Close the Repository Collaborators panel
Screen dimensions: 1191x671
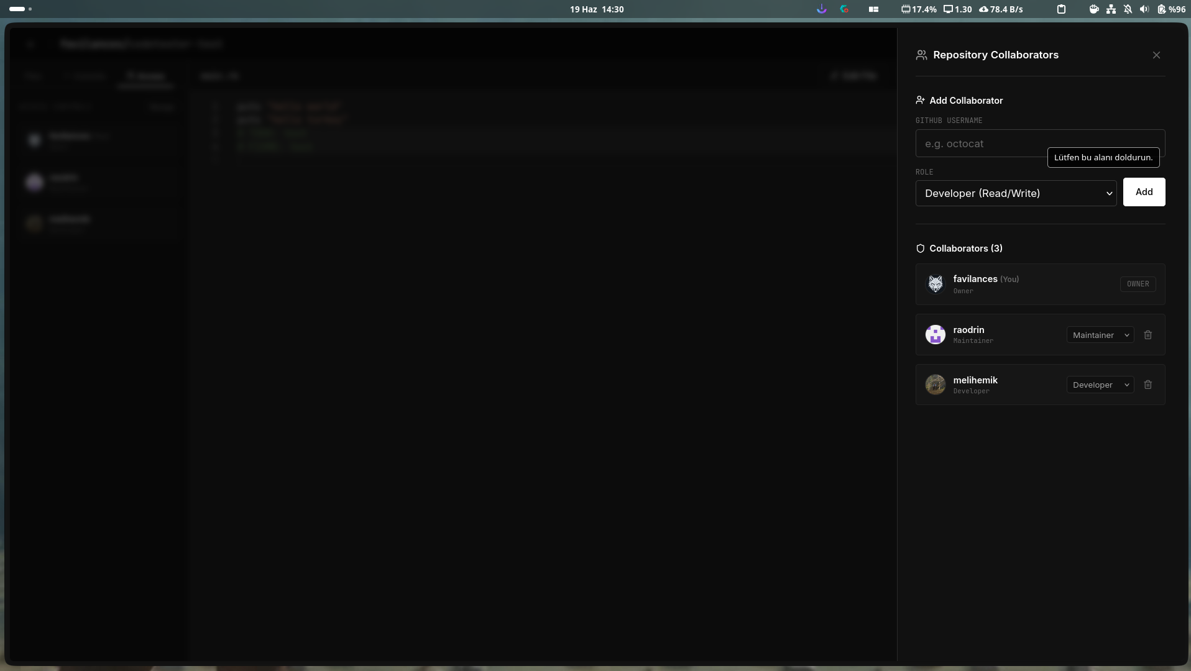coord(1156,55)
